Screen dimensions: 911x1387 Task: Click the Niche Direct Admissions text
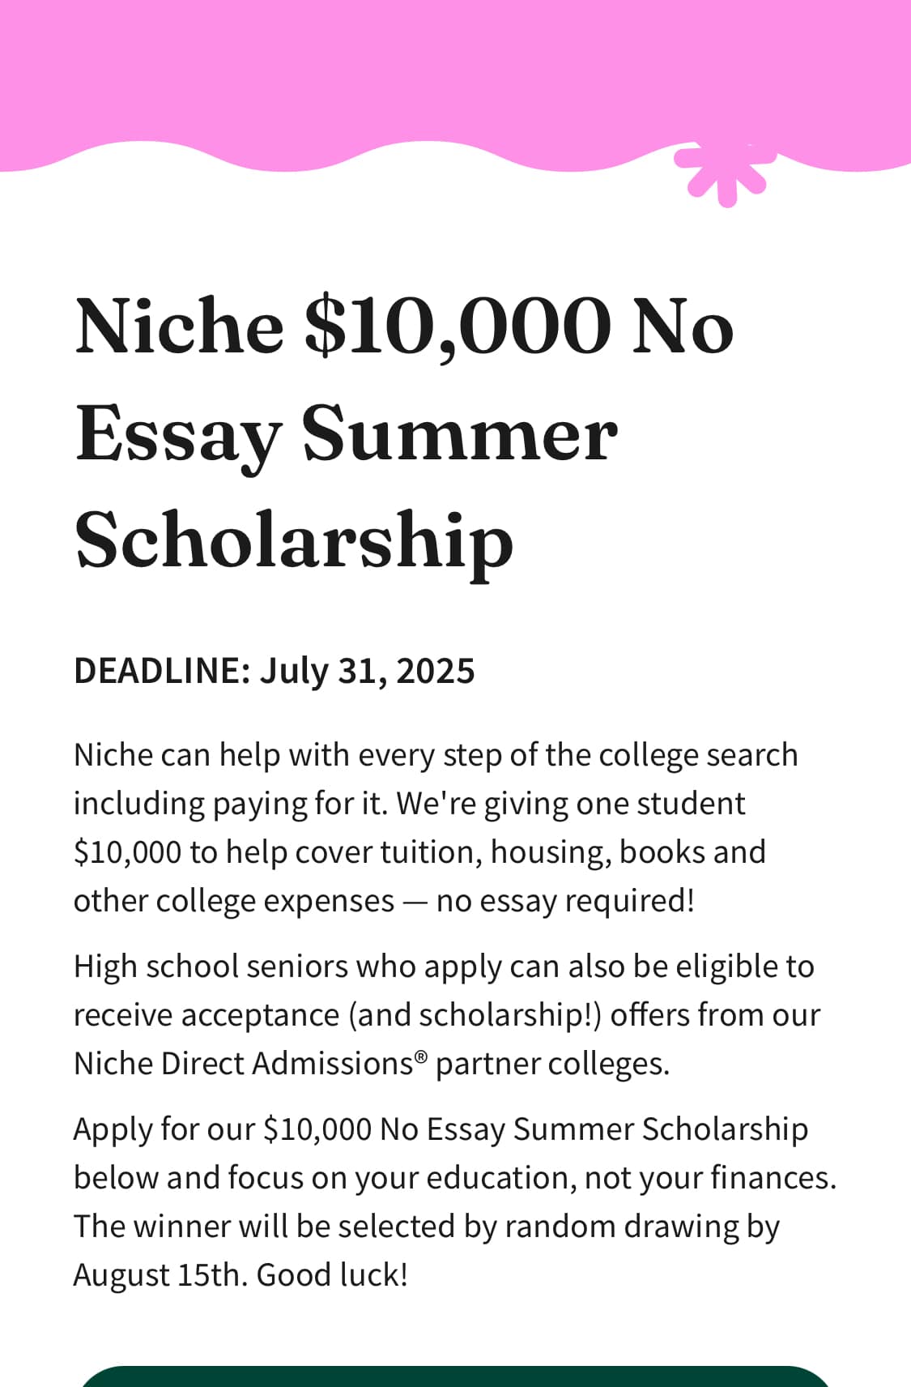tap(244, 1064)
